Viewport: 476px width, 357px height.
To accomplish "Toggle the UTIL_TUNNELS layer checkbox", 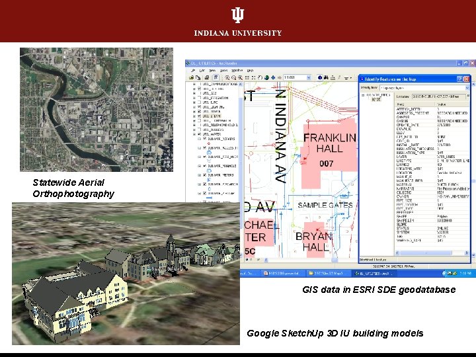I will 200,130.
